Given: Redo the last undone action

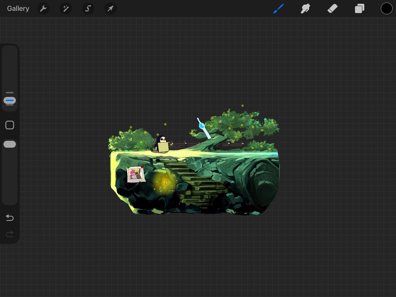Looking at the screenshot, I should pyautogui.click(x=10, y=234).
